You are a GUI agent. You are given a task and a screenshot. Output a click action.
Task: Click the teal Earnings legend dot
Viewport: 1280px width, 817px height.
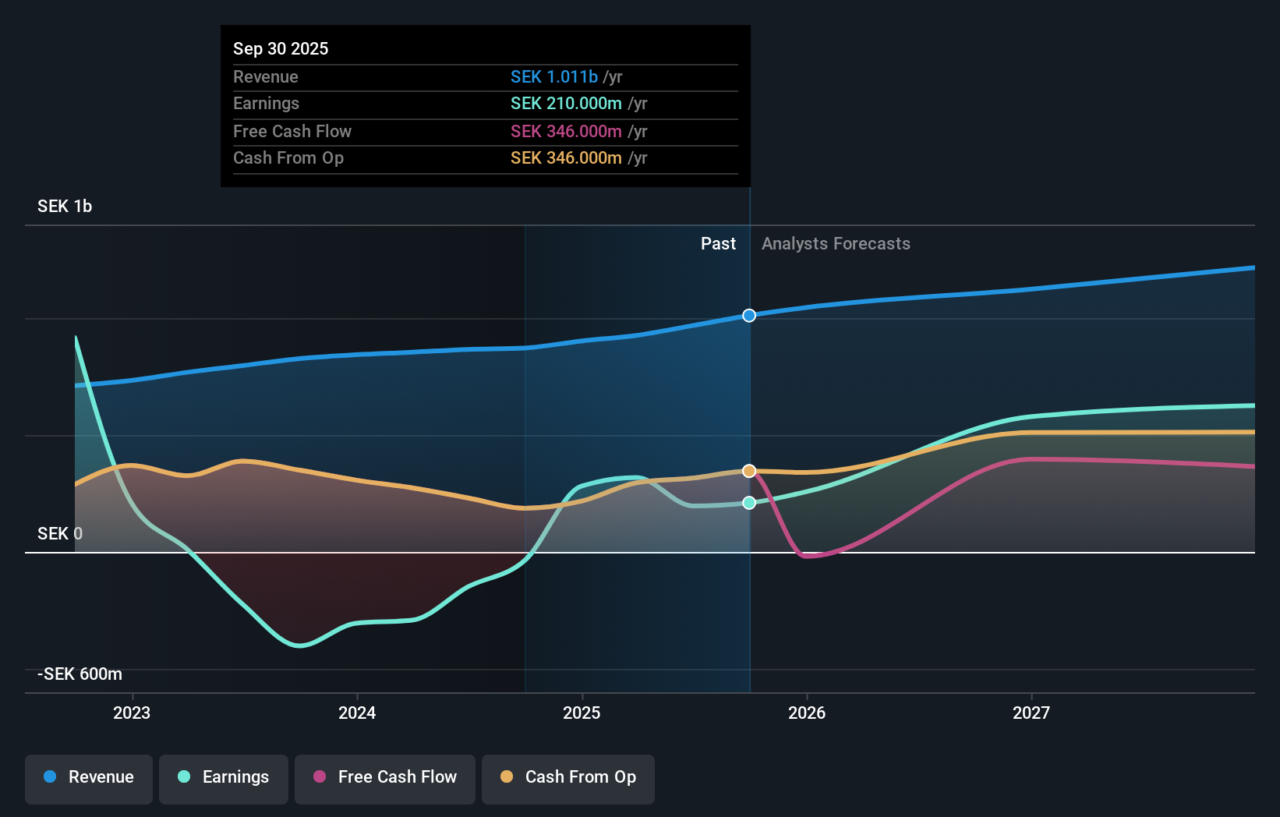(x=183, y=777)
